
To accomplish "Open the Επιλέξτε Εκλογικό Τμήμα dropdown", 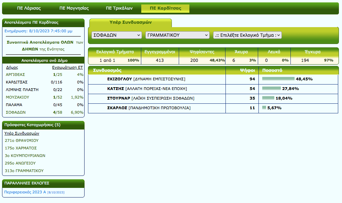I will pos(247,35).
